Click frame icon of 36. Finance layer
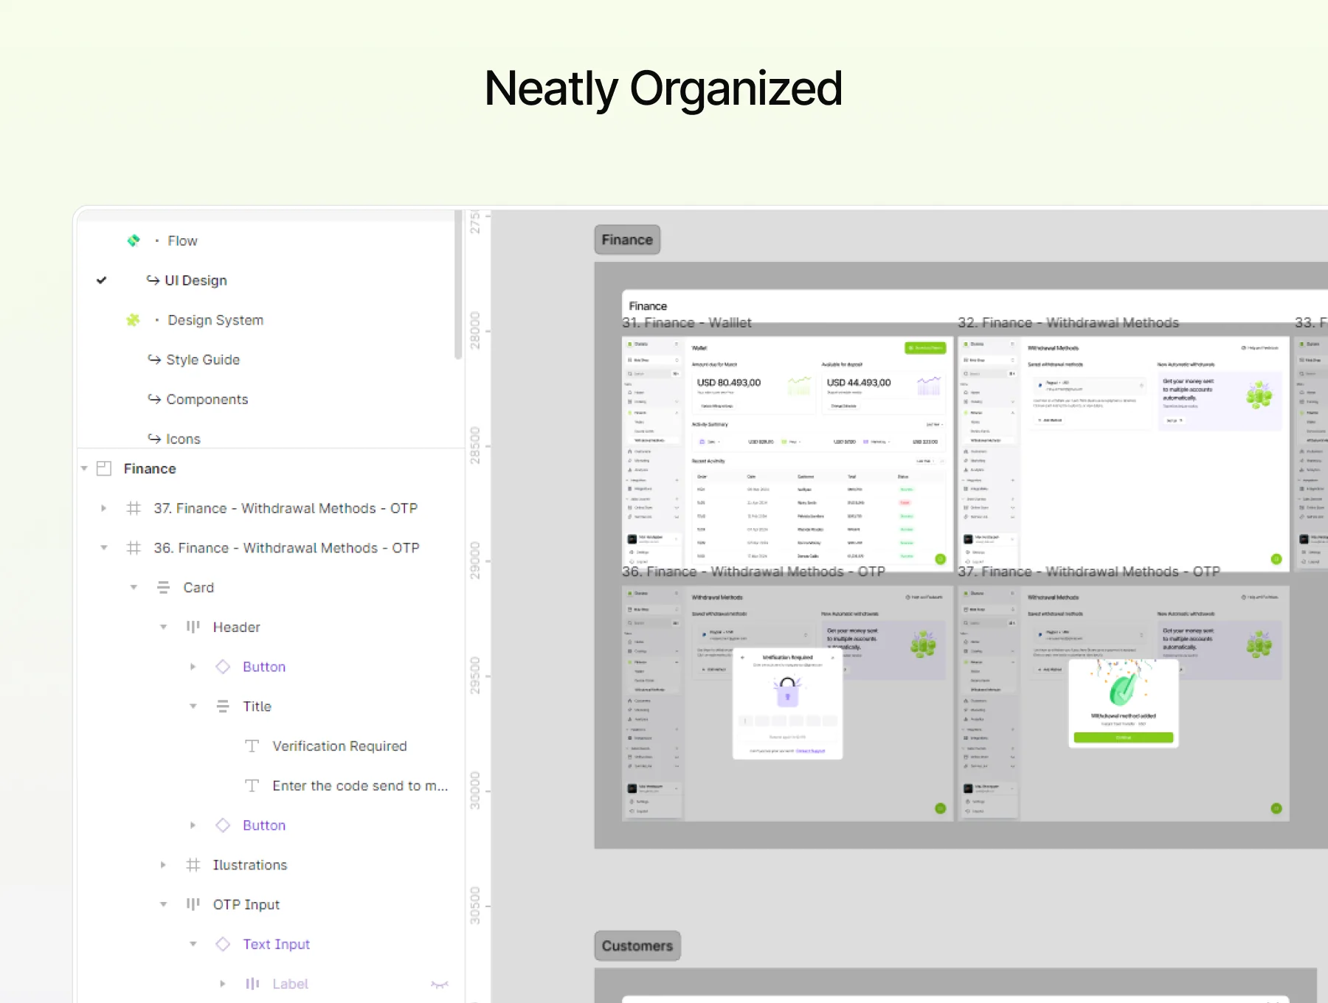1328x1003 pixels. pyautogui.click(x=134, y=548)
